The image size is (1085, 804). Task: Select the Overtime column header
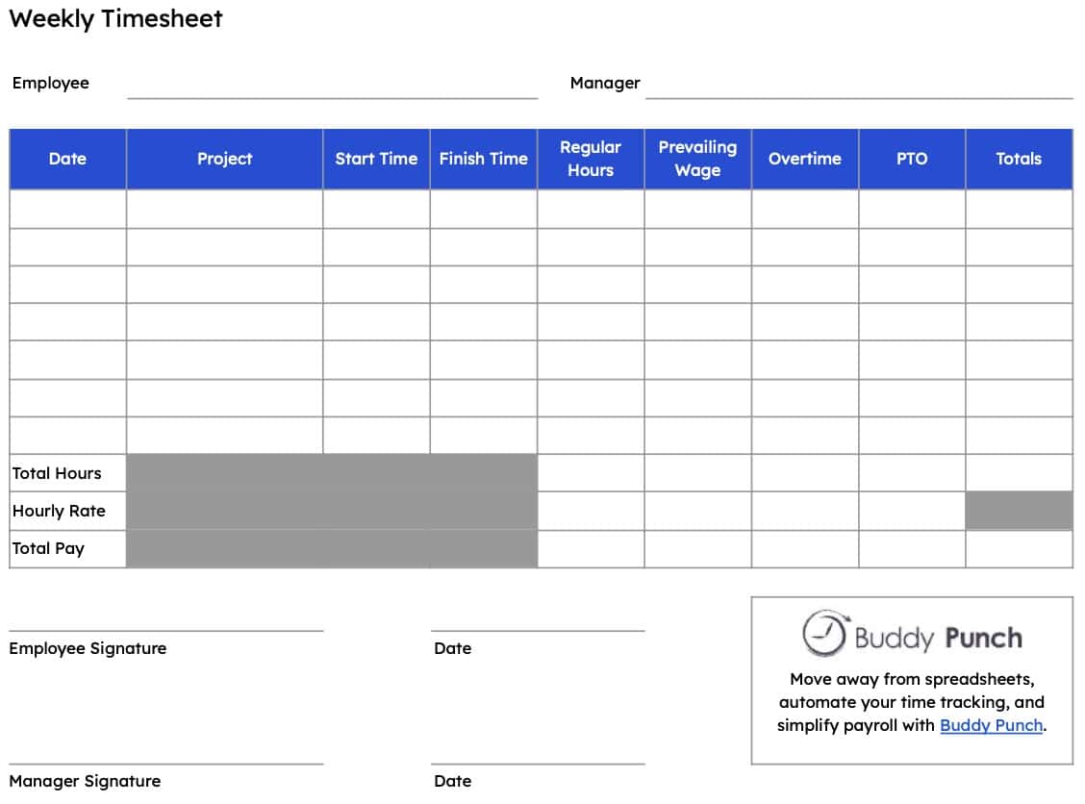pyautogui.click(x=805, y=159)
